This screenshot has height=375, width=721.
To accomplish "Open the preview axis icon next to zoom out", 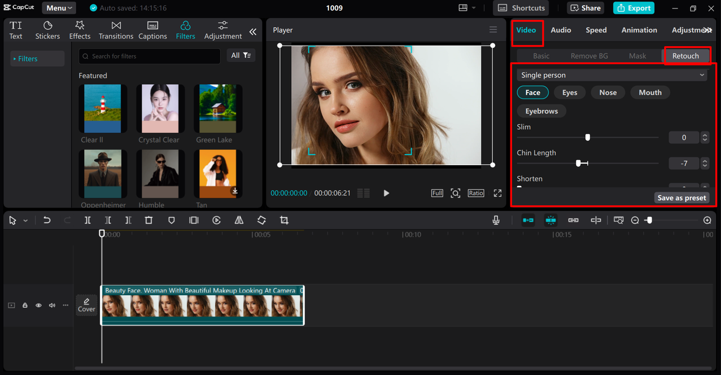I will [x=618, y=220].
